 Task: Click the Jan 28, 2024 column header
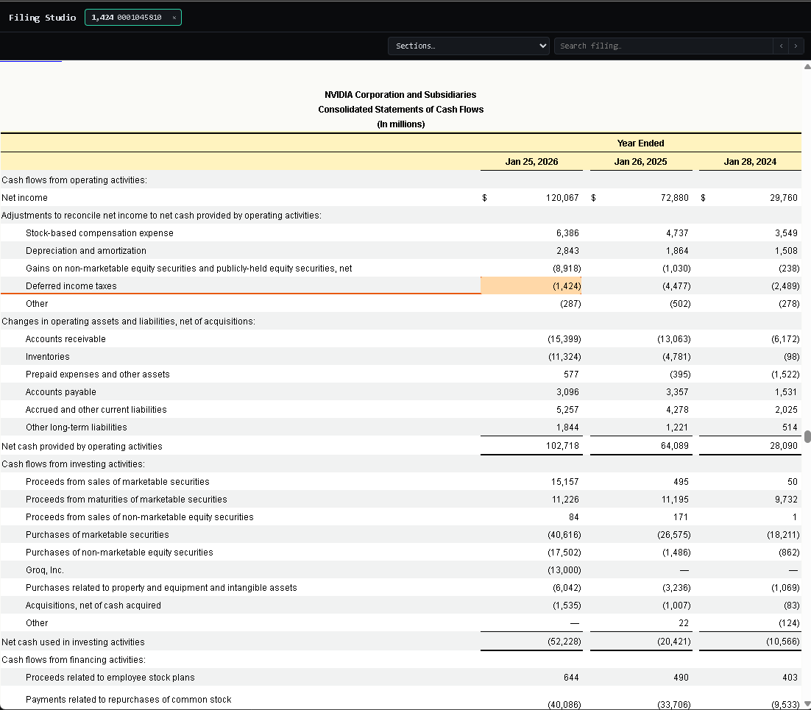pos(750,162)
